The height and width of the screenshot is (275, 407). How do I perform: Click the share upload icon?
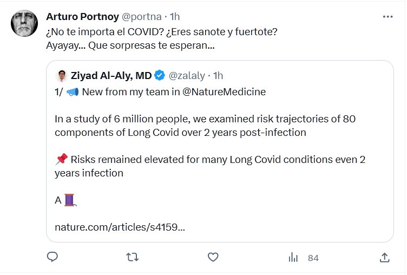(x=384, y=258)
